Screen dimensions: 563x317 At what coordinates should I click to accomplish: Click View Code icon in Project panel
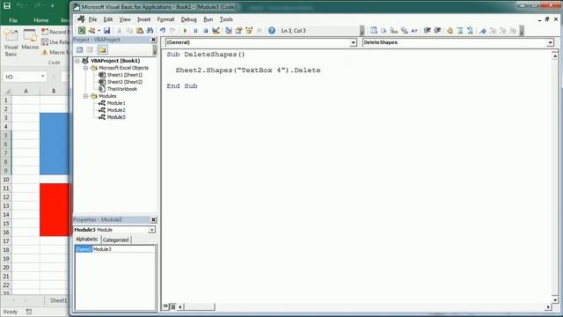coord(80,49)
